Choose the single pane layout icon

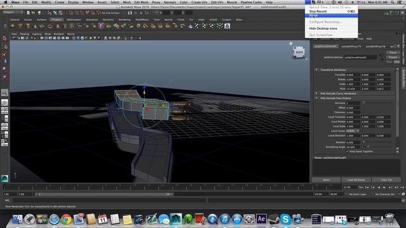4,103
